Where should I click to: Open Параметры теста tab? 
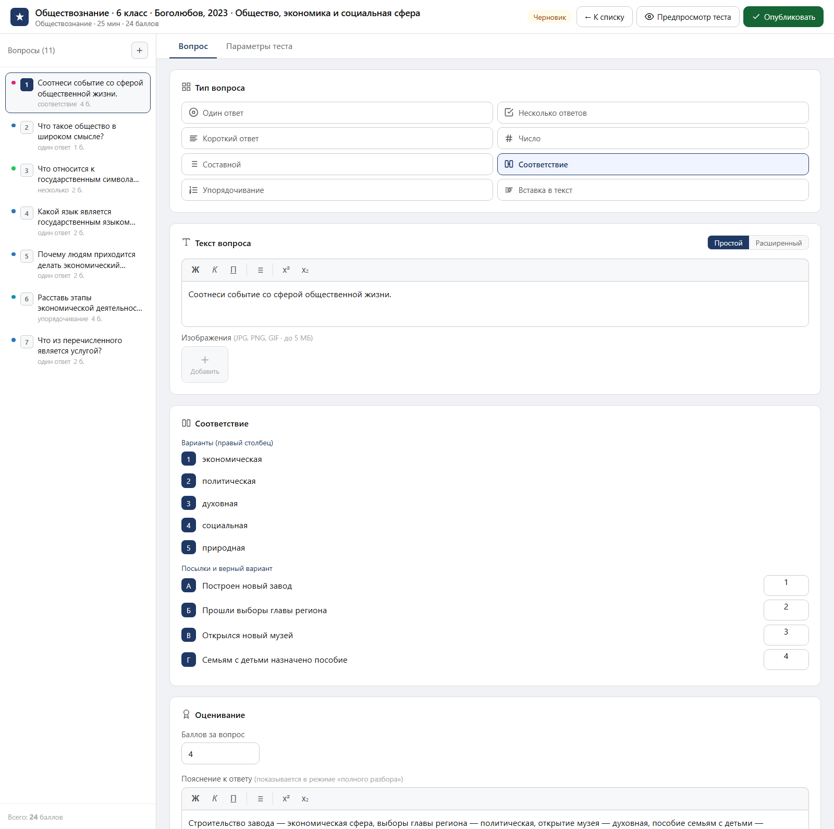(x=259, y=46)
